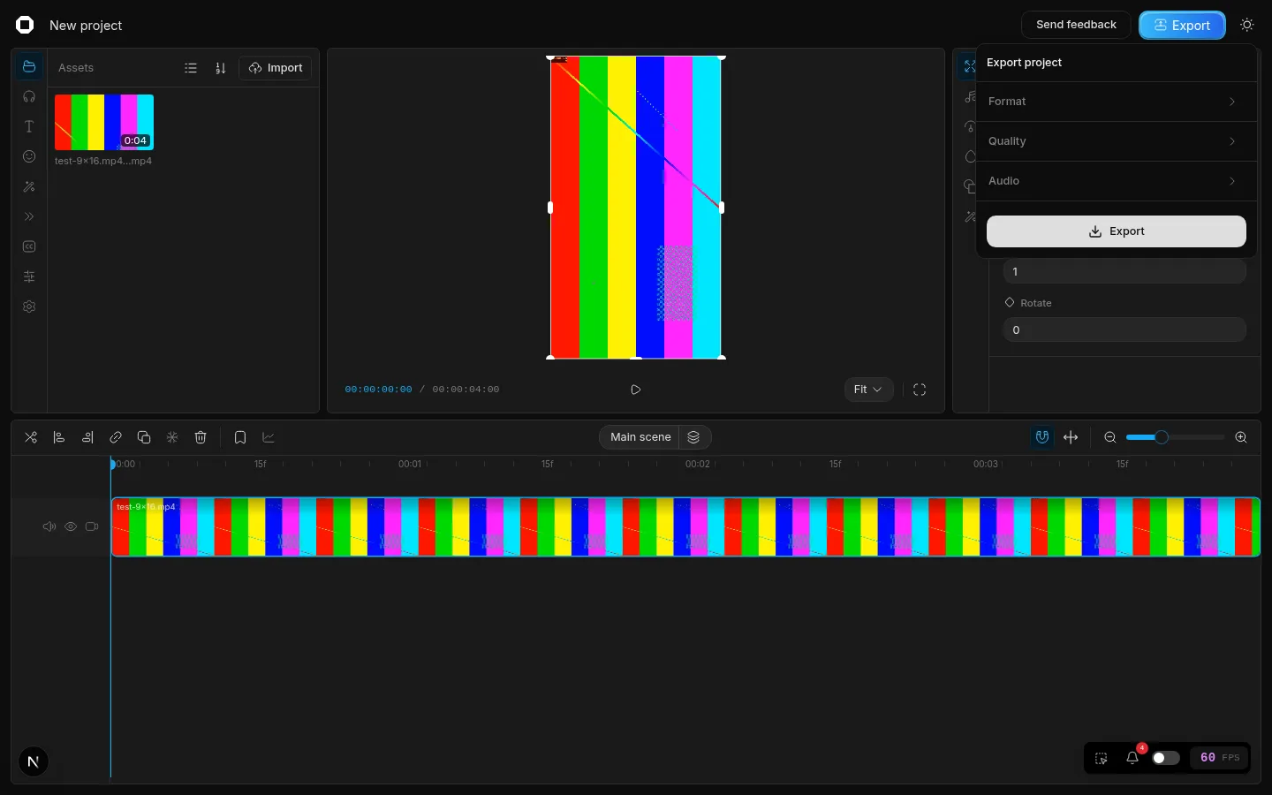This screenshot has width=1272, height=795.
Task: Mute the track with the speaker icon
Action: (x=49, y=526)
